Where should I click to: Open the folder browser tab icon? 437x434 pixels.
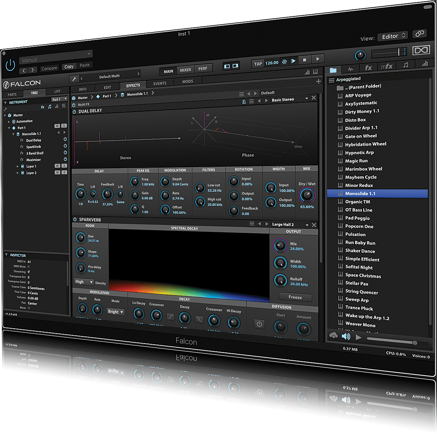click(x=333, y=70)
